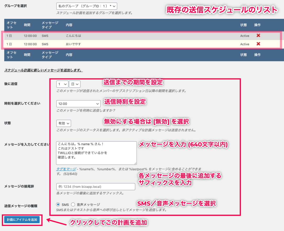Viewport: 284px width, 231px height.
Task: Open the タグをマージ link
Action: click(66, 169)
